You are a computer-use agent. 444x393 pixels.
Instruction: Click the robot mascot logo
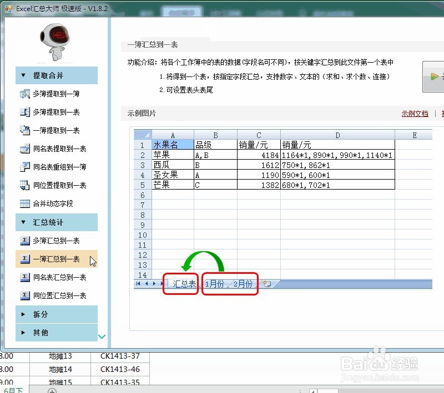coord(54,42)
